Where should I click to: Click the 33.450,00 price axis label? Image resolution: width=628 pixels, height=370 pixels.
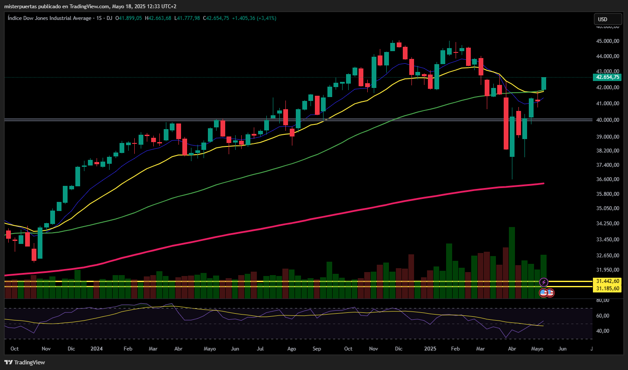click(608, 240)
